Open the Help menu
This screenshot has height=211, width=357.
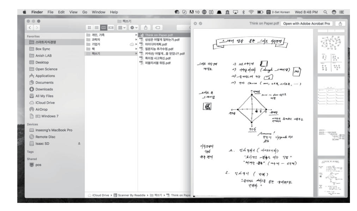pyautogui.click(x=114, y=12)
